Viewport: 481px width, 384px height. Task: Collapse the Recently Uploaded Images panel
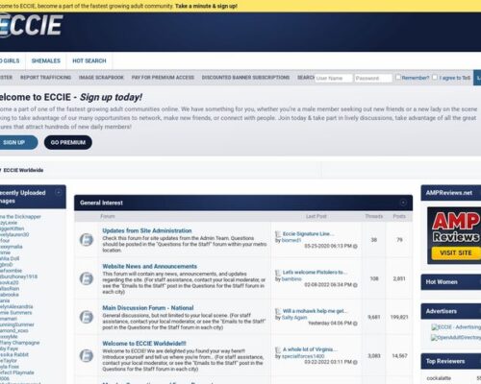(59, 192)
